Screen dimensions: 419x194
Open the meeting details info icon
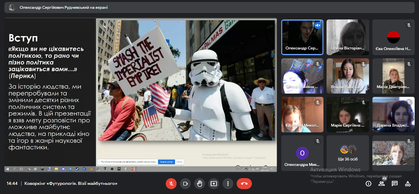[x=369, y=183]
